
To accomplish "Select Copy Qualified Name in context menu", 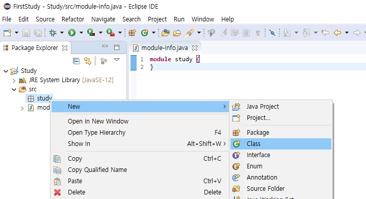I will (140, 170).
